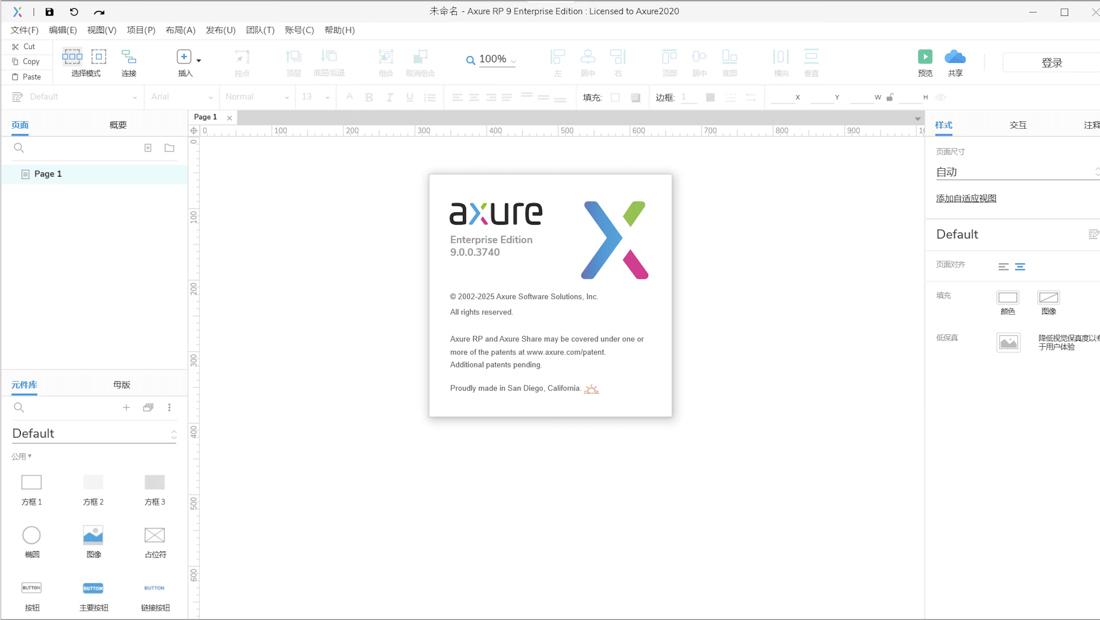Select the 图像 image widget in library
This screenshot has height=620, width=1100.
pos(93,535)
